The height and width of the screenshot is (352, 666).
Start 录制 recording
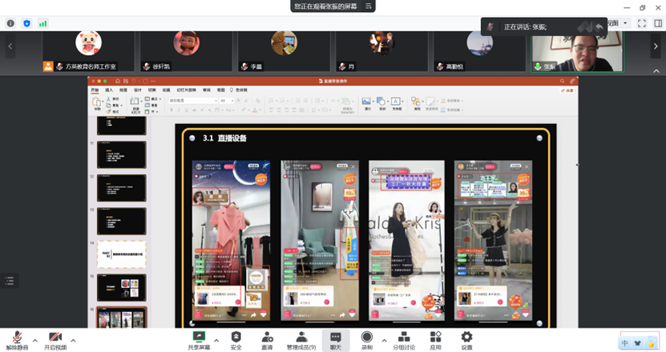[x=366, y=338]
